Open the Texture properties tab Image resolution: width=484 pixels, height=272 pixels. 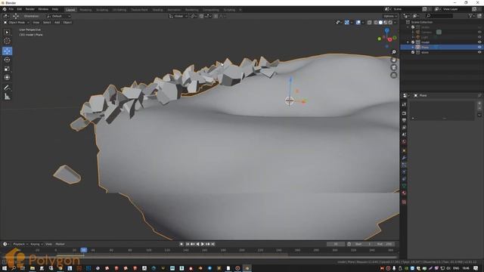click(404, 202)
